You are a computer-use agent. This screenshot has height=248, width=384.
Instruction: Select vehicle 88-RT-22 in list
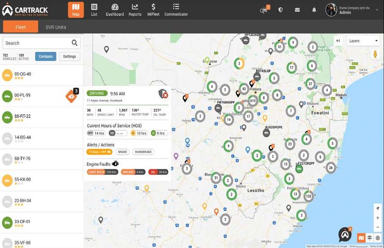pyautogui.click(x=42, y=117)
